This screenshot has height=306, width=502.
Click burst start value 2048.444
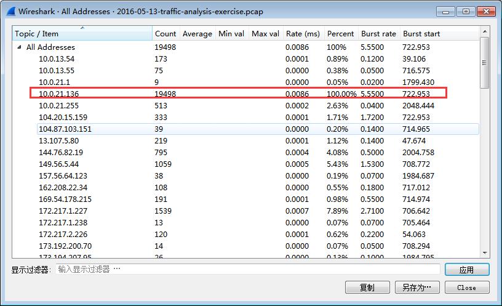click(418, 106)
